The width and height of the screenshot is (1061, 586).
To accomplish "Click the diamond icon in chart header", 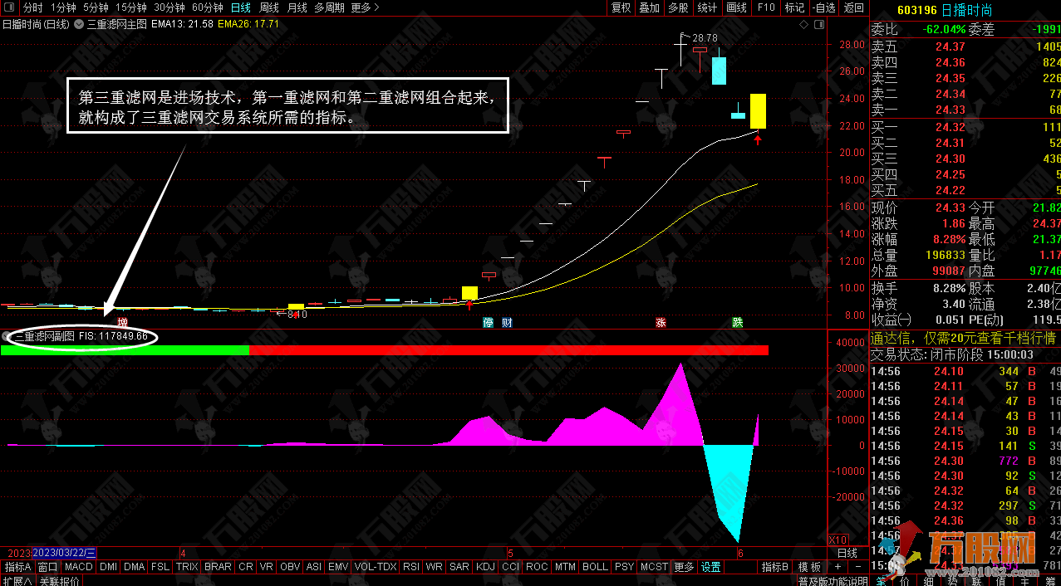I will click(x=805, y=25).
